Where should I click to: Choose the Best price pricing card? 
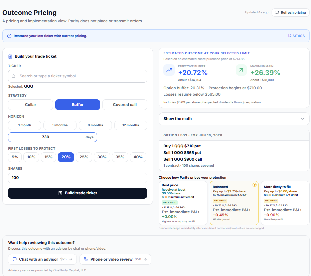[183, 203]
